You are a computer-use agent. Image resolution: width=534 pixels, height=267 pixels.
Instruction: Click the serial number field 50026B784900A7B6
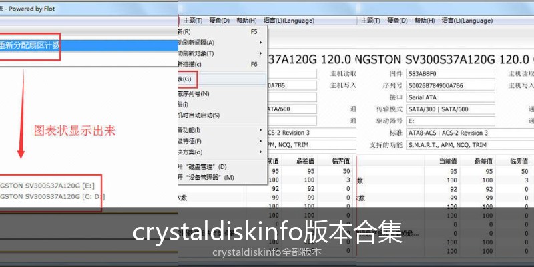(450, 85)
